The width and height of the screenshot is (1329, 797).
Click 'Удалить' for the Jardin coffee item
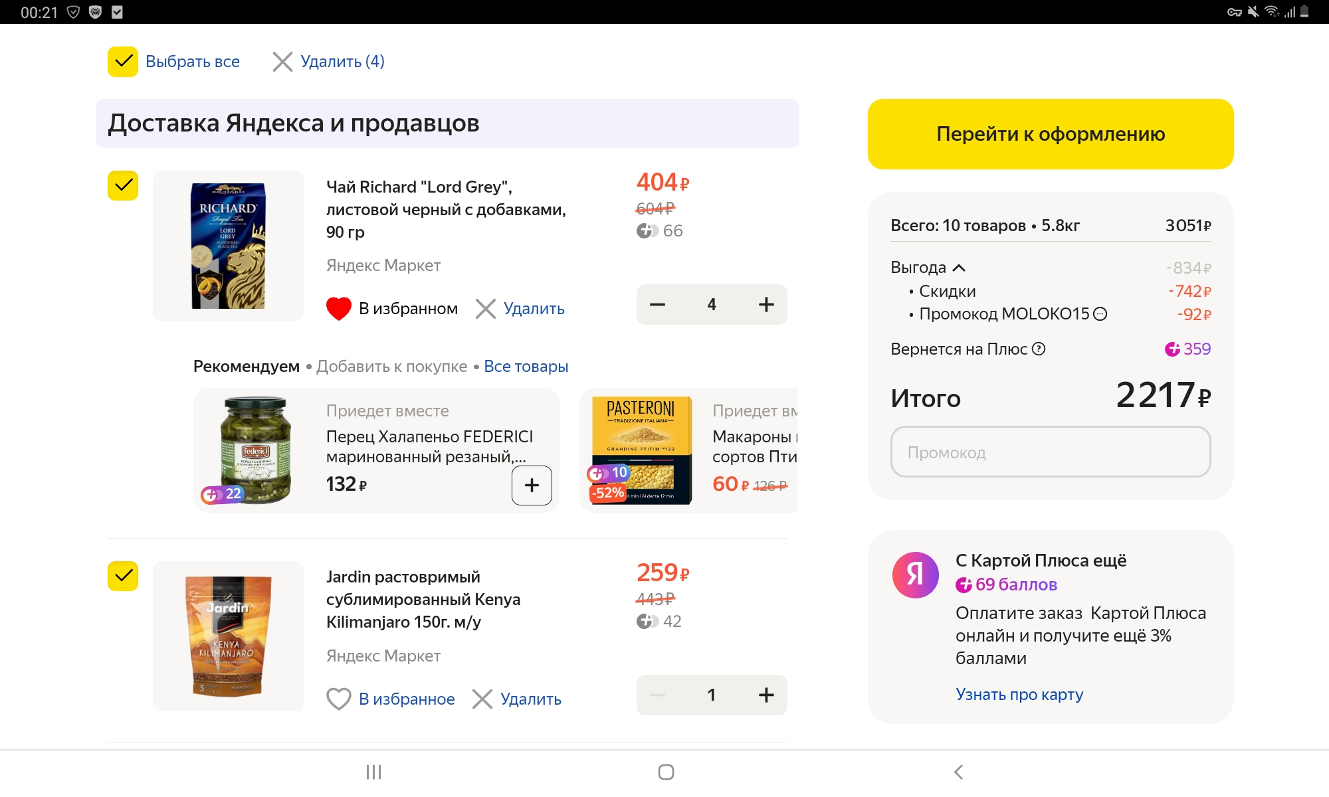530,699
